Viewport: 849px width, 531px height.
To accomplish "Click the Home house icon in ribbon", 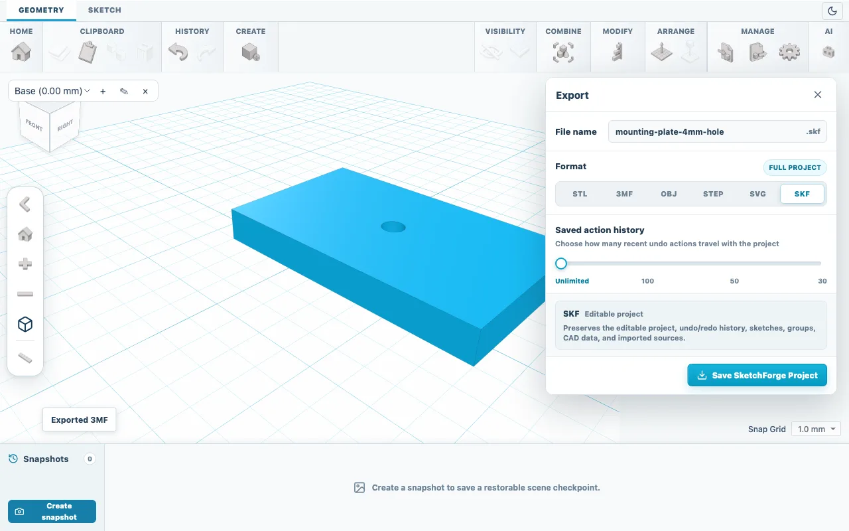I will pyautogui.click(x=21, y=52).
